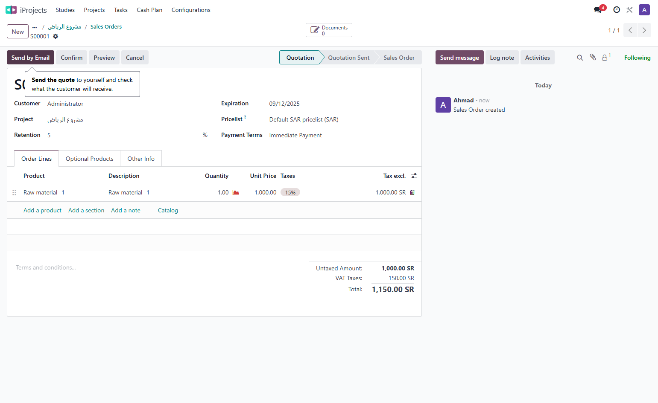The height and width of the screenshot is (403, 658).
Task: Open the Payment Terms dropdown field
Action: (x=342, y=135)
